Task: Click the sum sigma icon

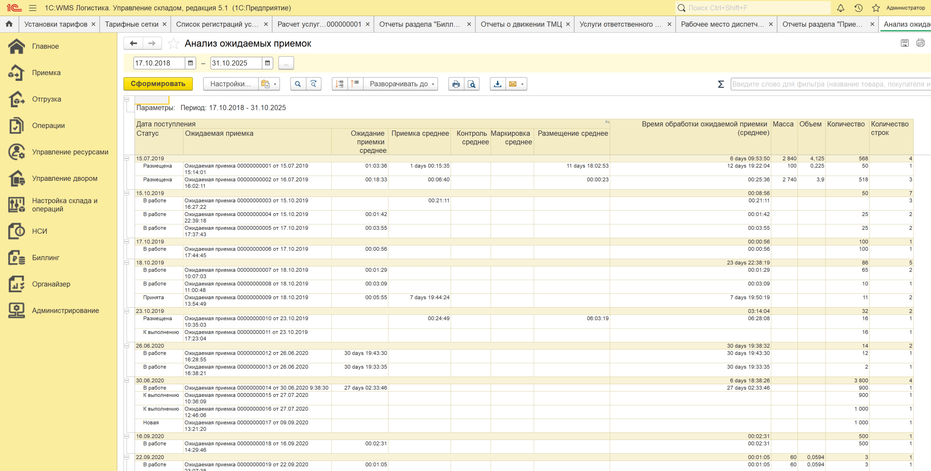Action: click(x=721, y=84)
